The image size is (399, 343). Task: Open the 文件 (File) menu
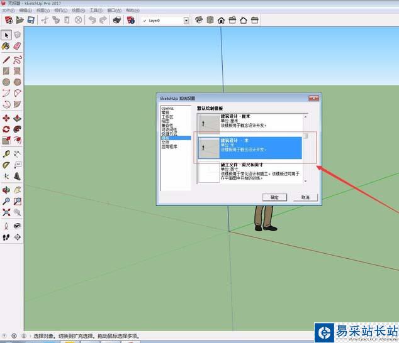click(x=8, y=11)
